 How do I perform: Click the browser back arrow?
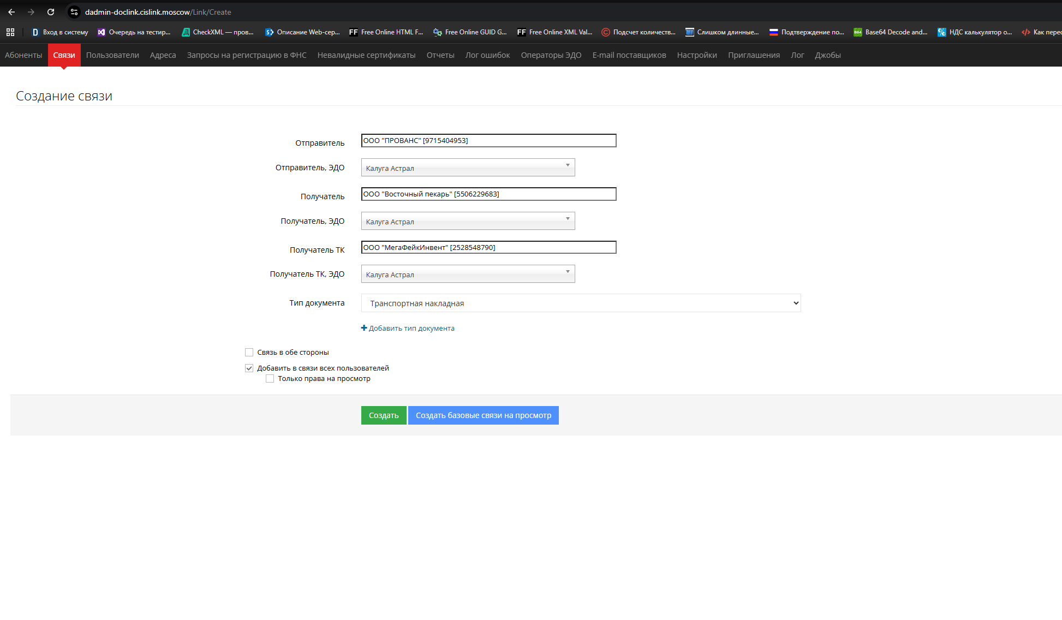11,12
